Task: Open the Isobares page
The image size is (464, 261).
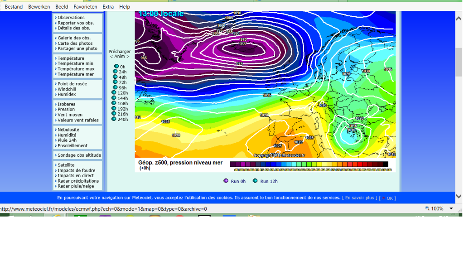Action: coord(66,104)
